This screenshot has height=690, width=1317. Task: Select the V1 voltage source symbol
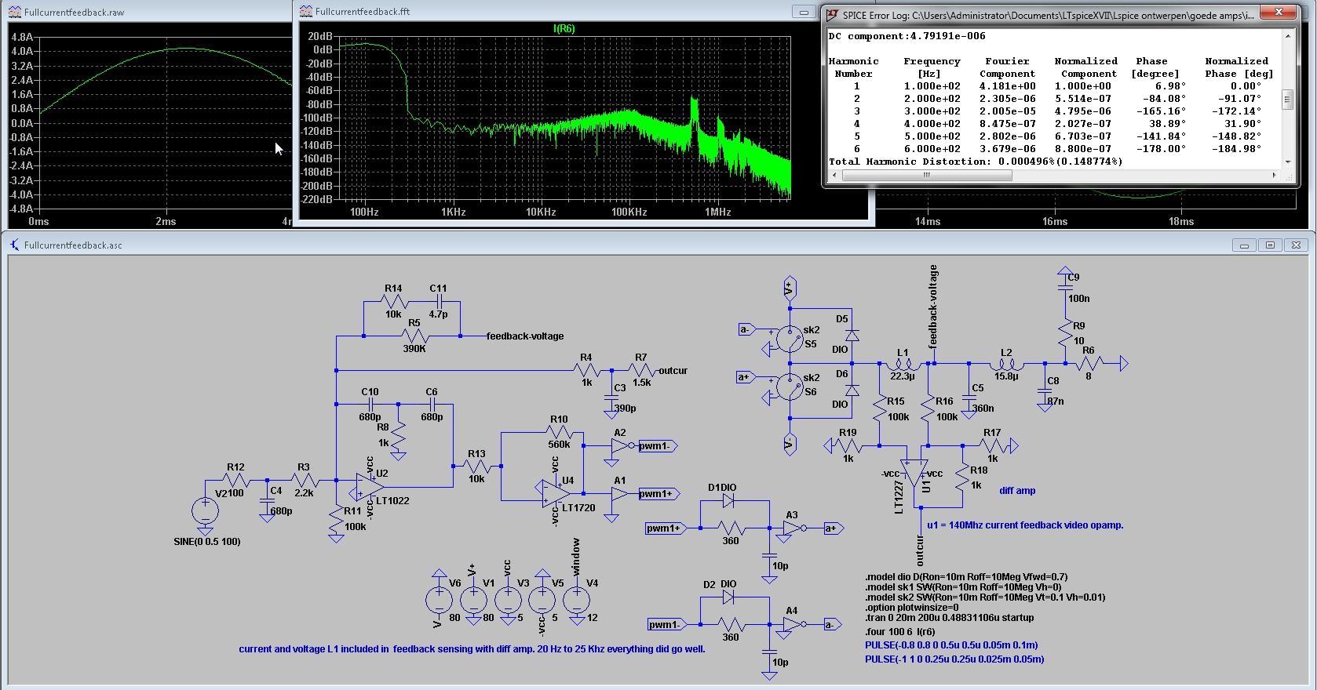pyautogui.click(x=473, y=600)
